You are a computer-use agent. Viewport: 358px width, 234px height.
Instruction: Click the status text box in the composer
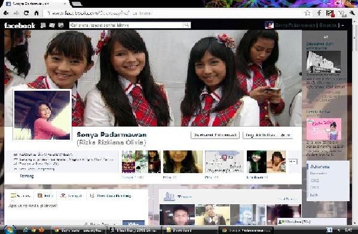(77, 210)
